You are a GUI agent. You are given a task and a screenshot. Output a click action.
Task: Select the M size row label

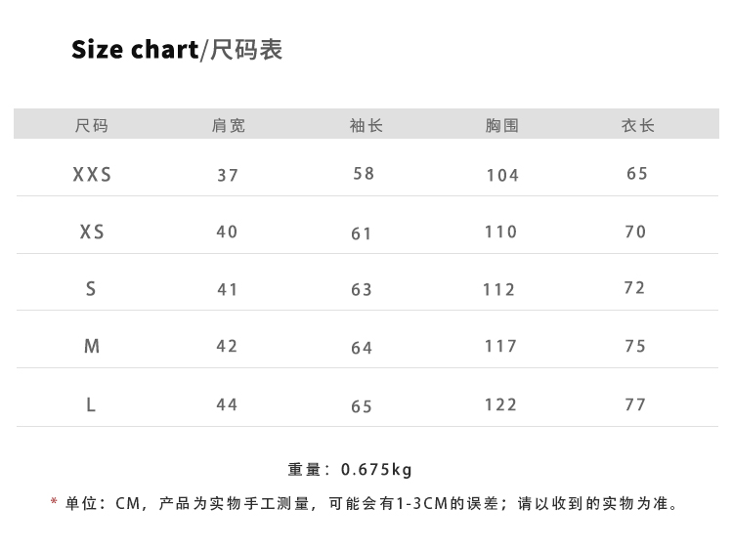point(92,347)
